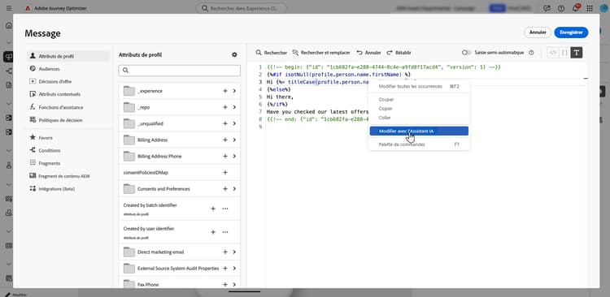
Task: Expand the Consents and Preferences chevron
Action: [x=234, y=189]
